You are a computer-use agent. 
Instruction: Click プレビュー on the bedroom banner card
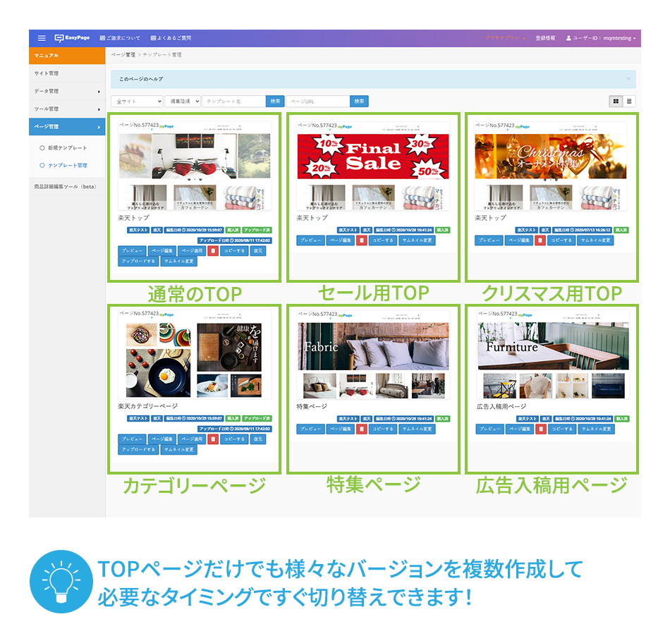click(x=132, y=251)
